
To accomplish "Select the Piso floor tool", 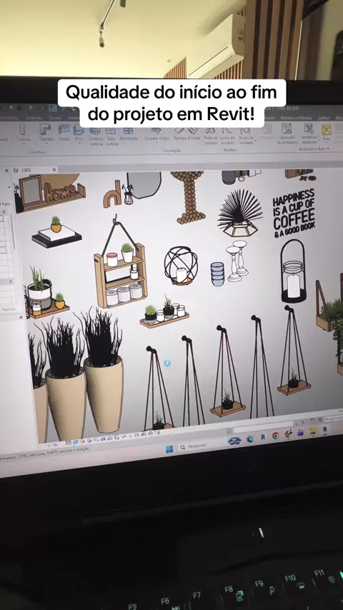I will click(79, 132).
